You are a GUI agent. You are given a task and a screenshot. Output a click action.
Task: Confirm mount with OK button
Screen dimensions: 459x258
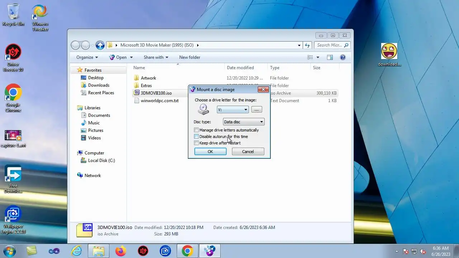click(210, 152)
